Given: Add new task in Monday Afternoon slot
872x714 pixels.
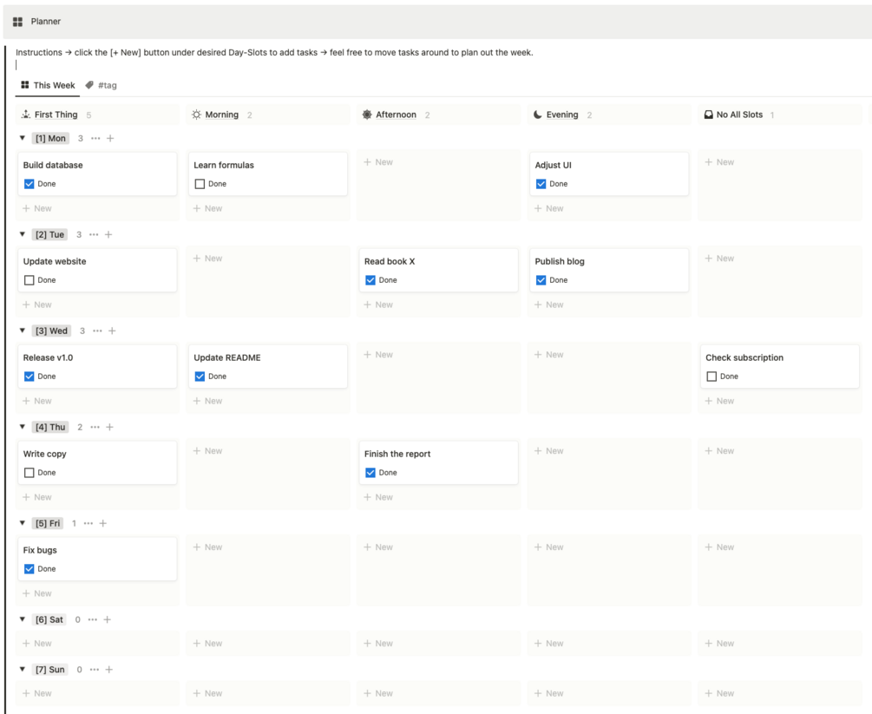Looking at the screenshot, I should click(x=378, y=162).
